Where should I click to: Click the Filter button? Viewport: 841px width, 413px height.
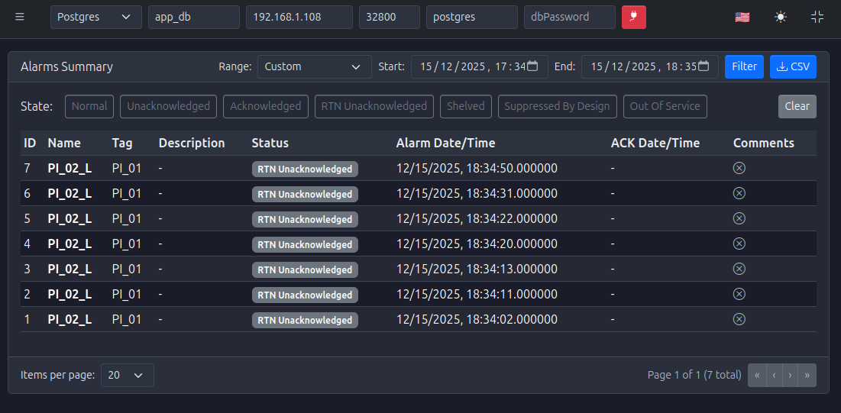(x=744, y=66)
